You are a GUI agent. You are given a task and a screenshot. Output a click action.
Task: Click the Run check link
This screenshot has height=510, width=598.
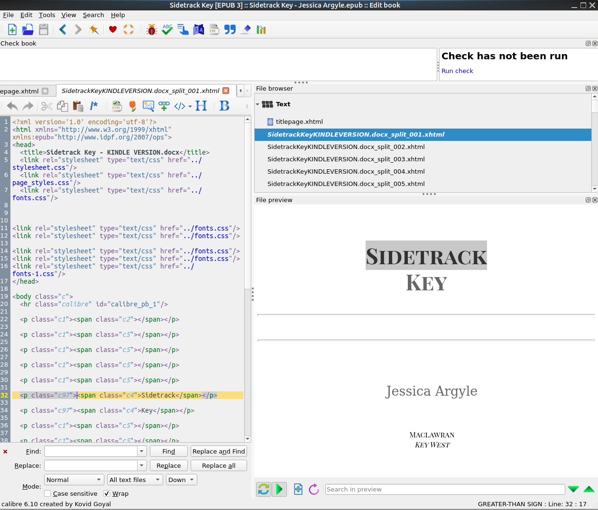click(457, 71)
